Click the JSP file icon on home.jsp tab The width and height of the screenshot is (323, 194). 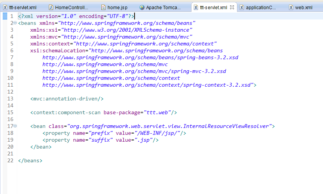[104, 8]
